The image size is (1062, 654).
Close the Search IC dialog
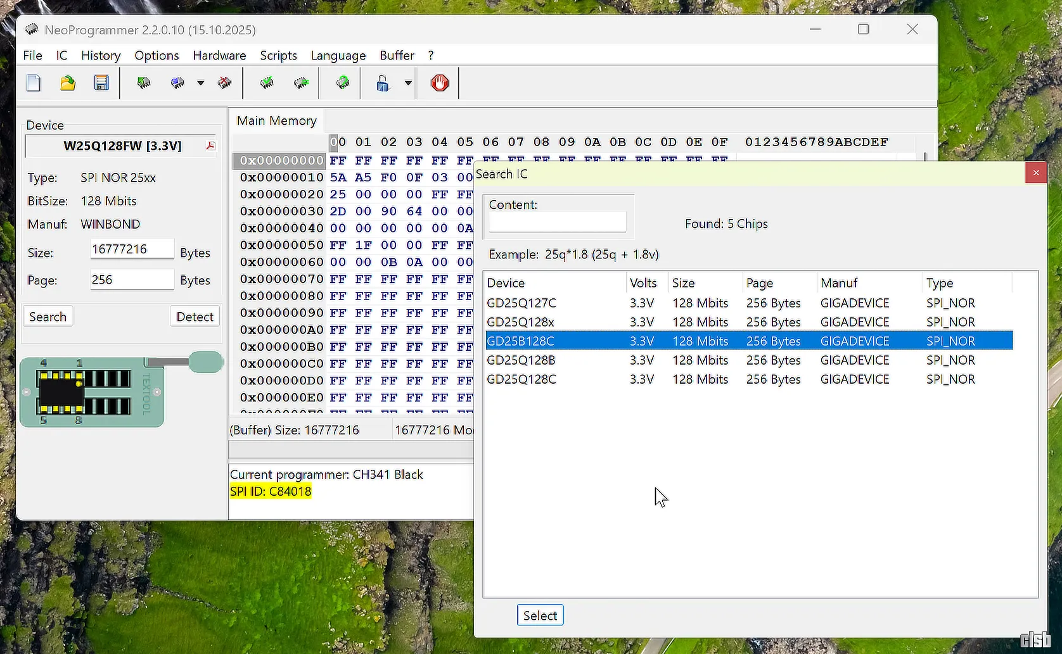(1035, 173)
